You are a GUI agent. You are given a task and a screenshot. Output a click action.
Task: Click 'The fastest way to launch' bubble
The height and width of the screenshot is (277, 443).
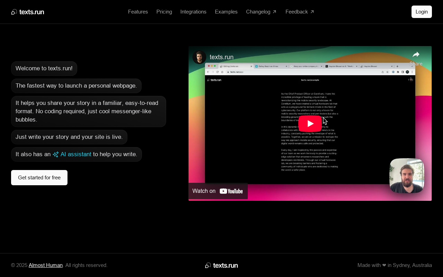(76, 86)
